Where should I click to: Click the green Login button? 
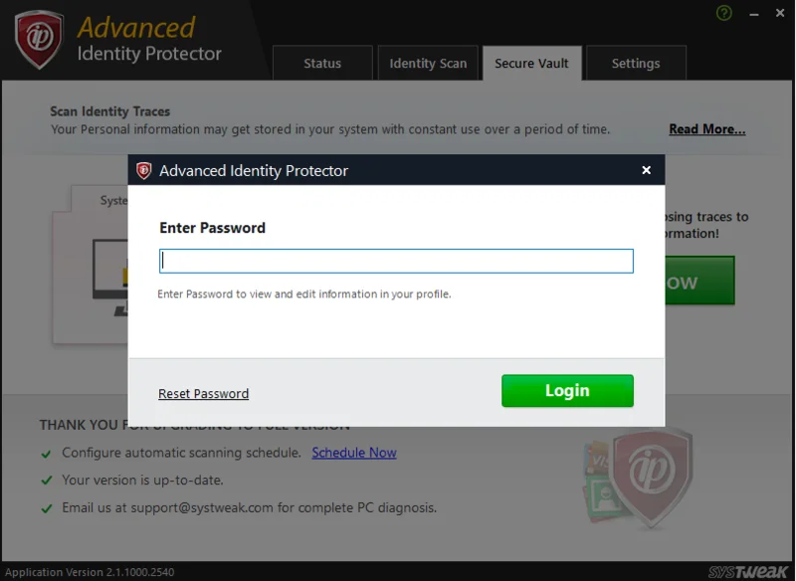tap(567, 391)
